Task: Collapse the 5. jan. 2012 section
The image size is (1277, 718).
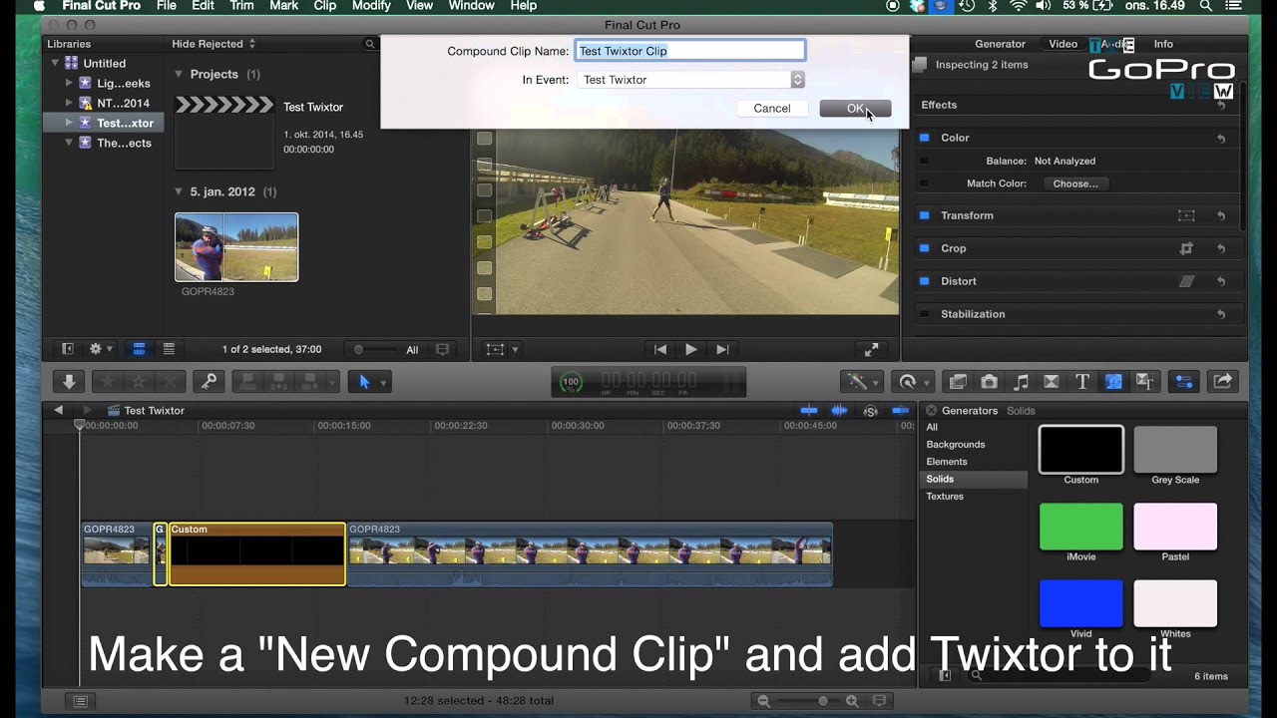Action: (179, 191)
